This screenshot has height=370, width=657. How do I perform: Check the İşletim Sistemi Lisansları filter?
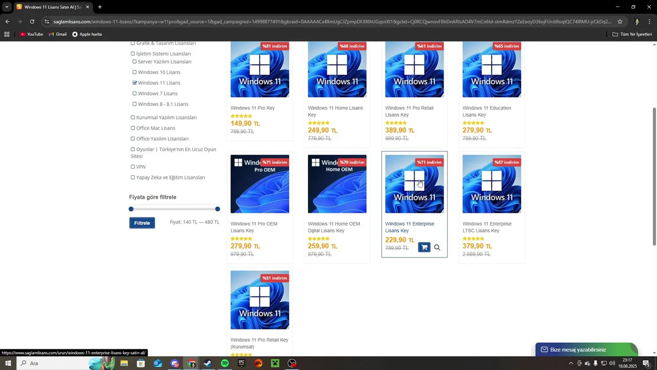coord(132,53)
